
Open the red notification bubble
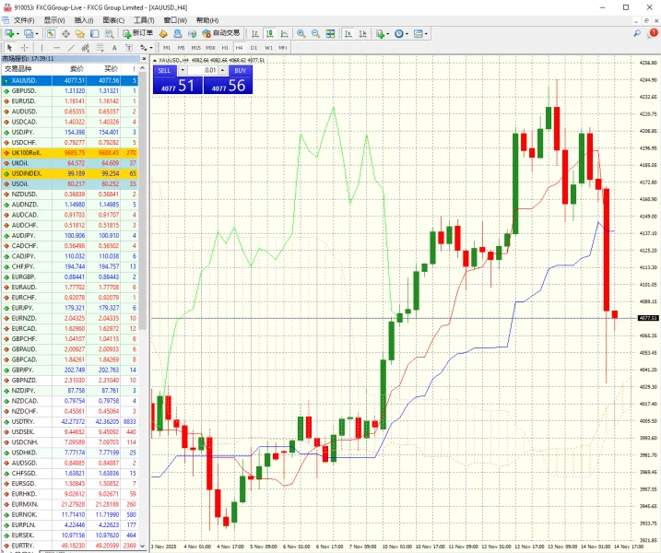(652, 33)
